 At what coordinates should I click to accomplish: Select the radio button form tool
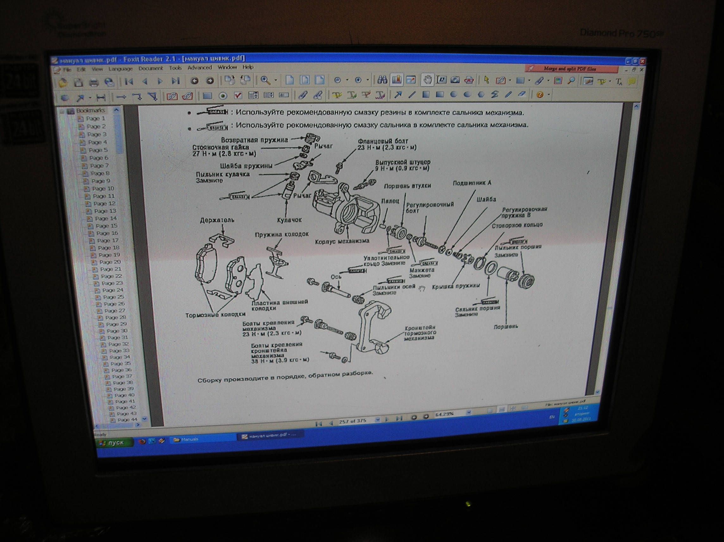click(x=223, y=96)
